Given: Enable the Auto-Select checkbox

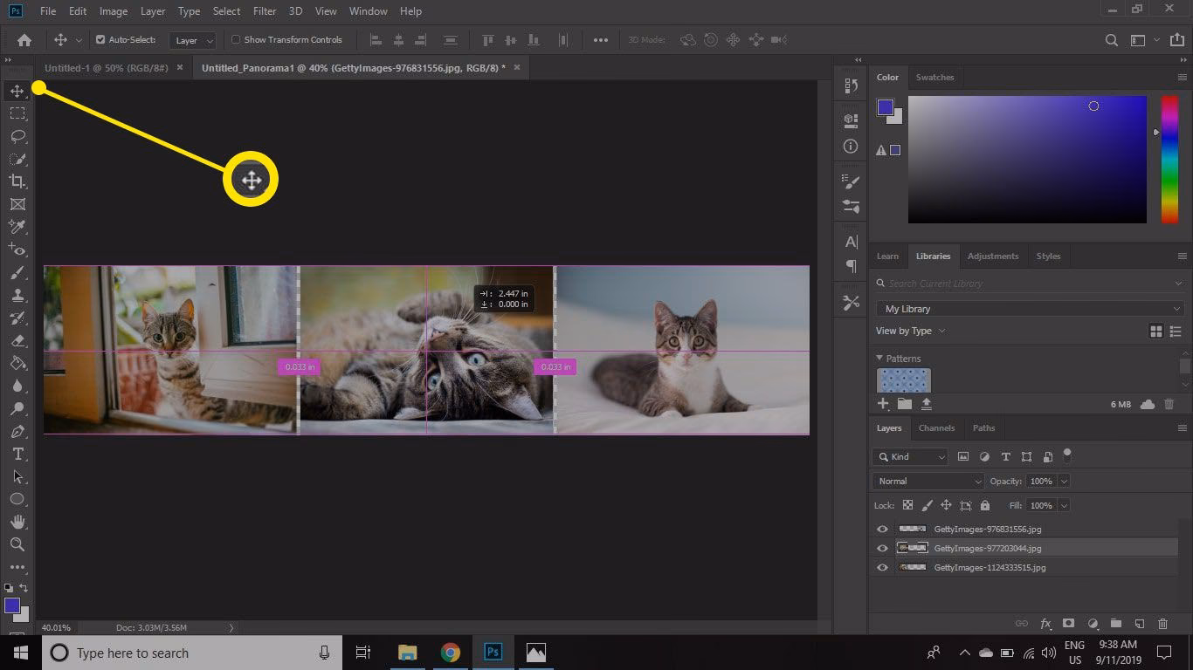Looking at the screenshot, I should (101, 39).
